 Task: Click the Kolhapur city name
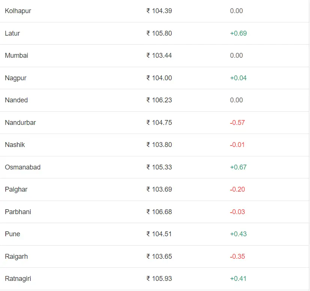coord(18,11)
